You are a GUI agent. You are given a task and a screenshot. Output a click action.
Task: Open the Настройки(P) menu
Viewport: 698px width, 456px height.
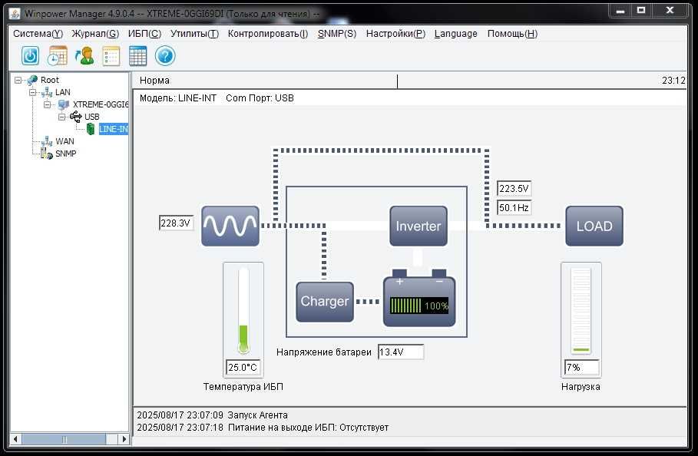tap(395, 34)
